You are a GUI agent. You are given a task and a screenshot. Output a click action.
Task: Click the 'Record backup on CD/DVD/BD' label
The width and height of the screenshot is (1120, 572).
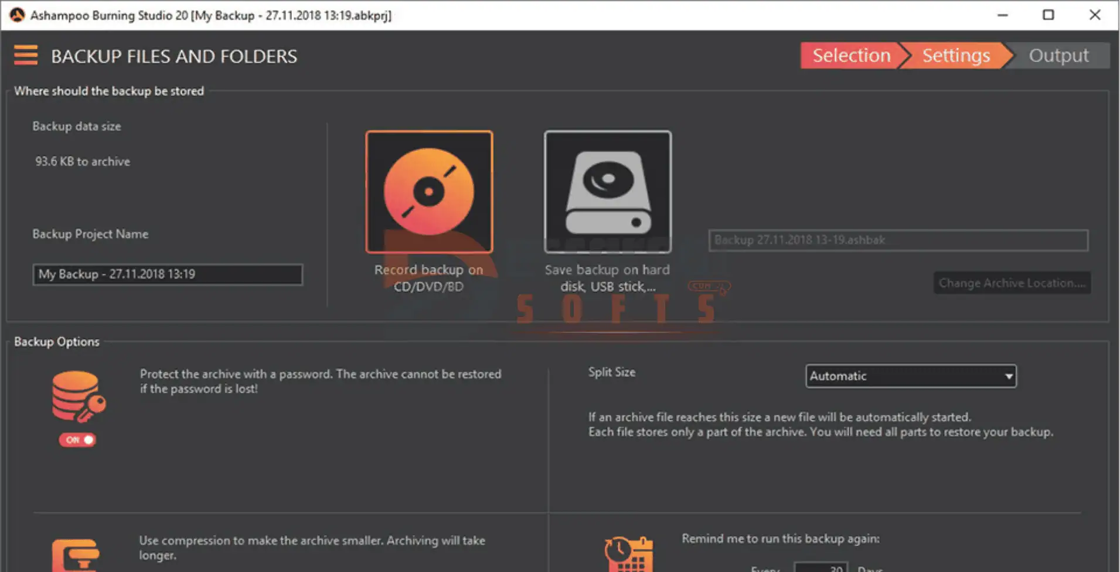pos(428,278)
